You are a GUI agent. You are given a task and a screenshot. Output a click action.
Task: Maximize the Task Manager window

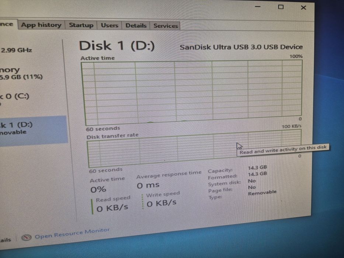281,7
